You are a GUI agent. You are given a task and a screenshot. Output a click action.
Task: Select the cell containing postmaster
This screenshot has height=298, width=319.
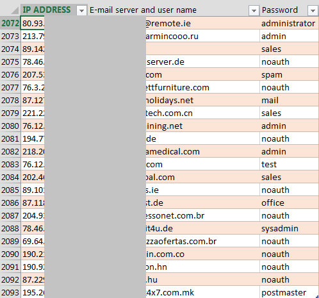pyautogui.click(x=289, y=292)
